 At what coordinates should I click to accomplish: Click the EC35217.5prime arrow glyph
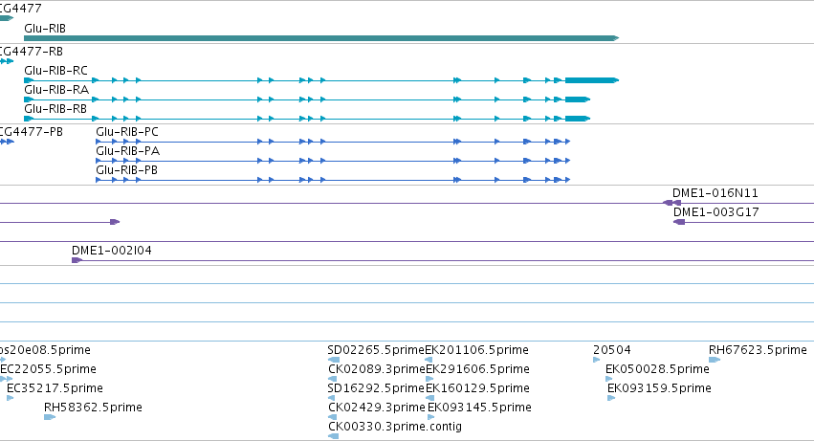(x=10, y=398)
